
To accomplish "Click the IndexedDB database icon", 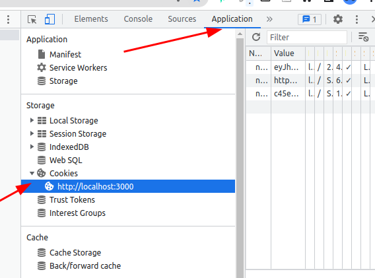I will tap(42, 147).
